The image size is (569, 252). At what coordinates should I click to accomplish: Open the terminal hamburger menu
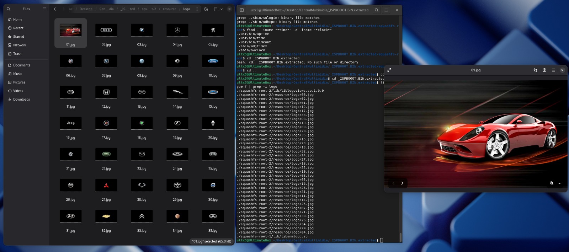click(x=386, y=10)
